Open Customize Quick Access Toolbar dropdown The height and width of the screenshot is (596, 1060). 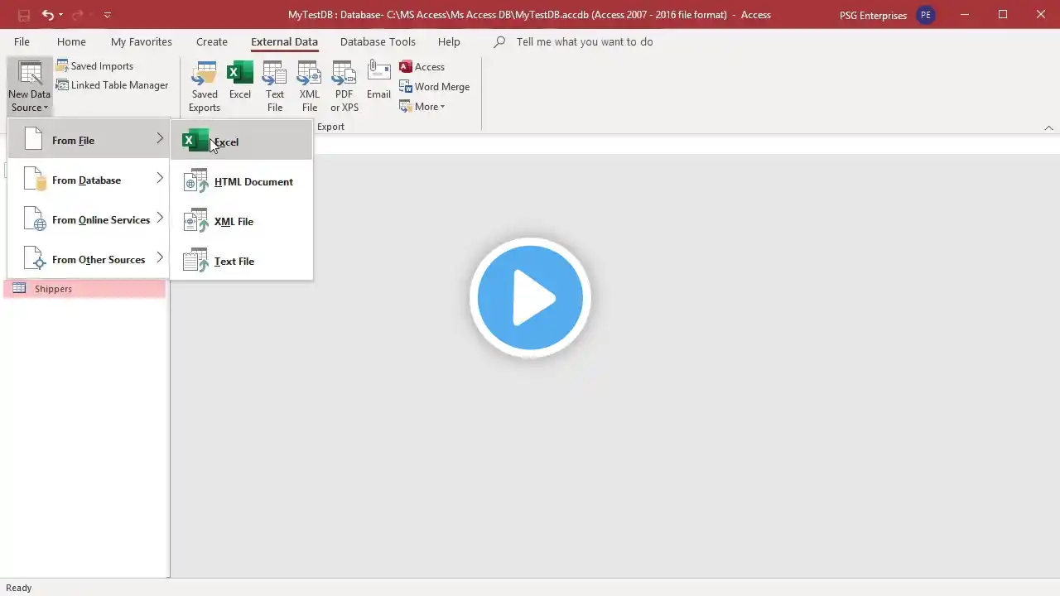tap(107, 15)
